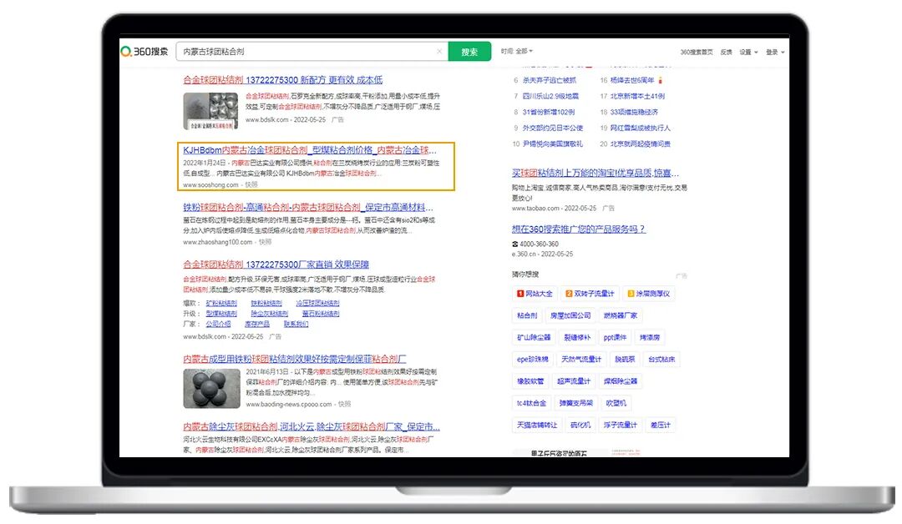Select 房屋加固公司 suggestion tag
Image resolution: width=902 pixels, height=524 pixels.
(x=570, y=315)
